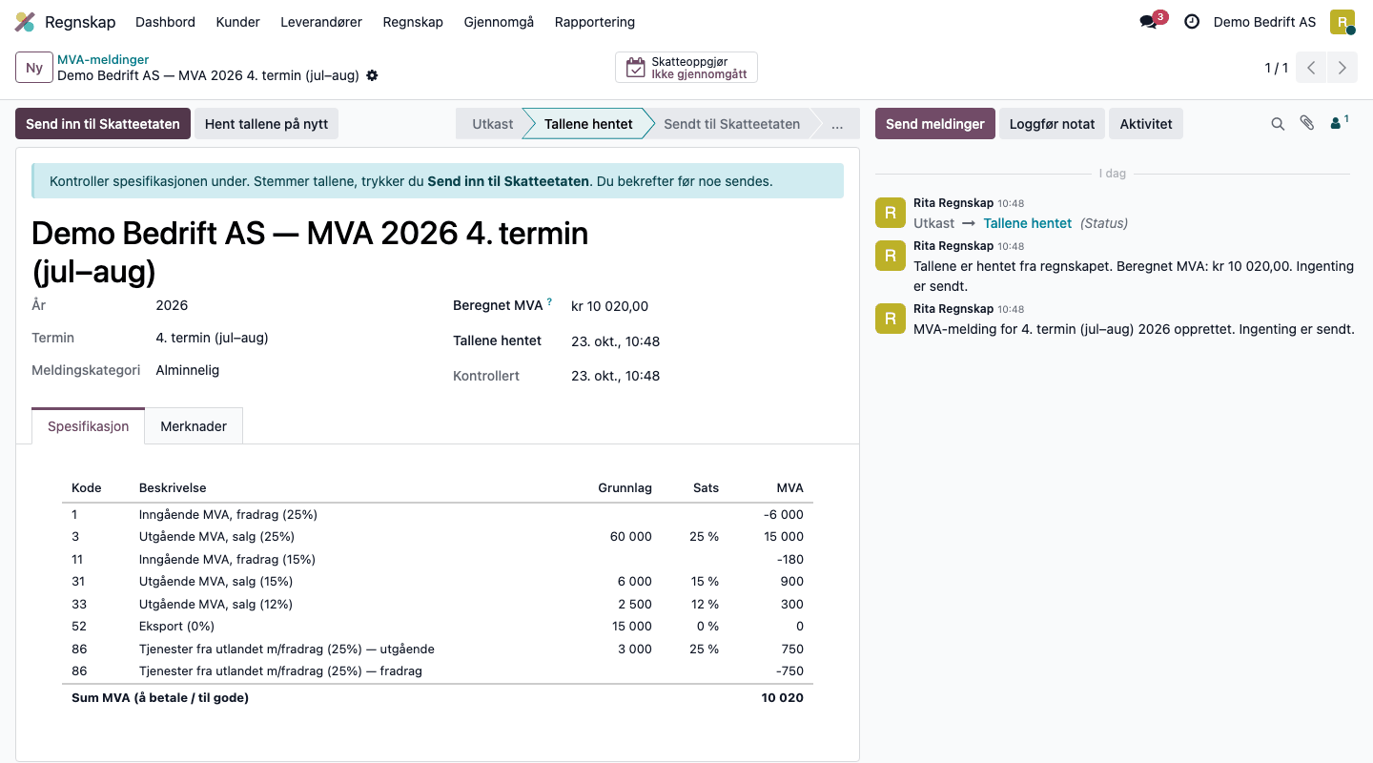The image size is (1373, 763).
Task: Click the 'Sum MVA (å betale / til gode)' row
Action: pos(438,698)
